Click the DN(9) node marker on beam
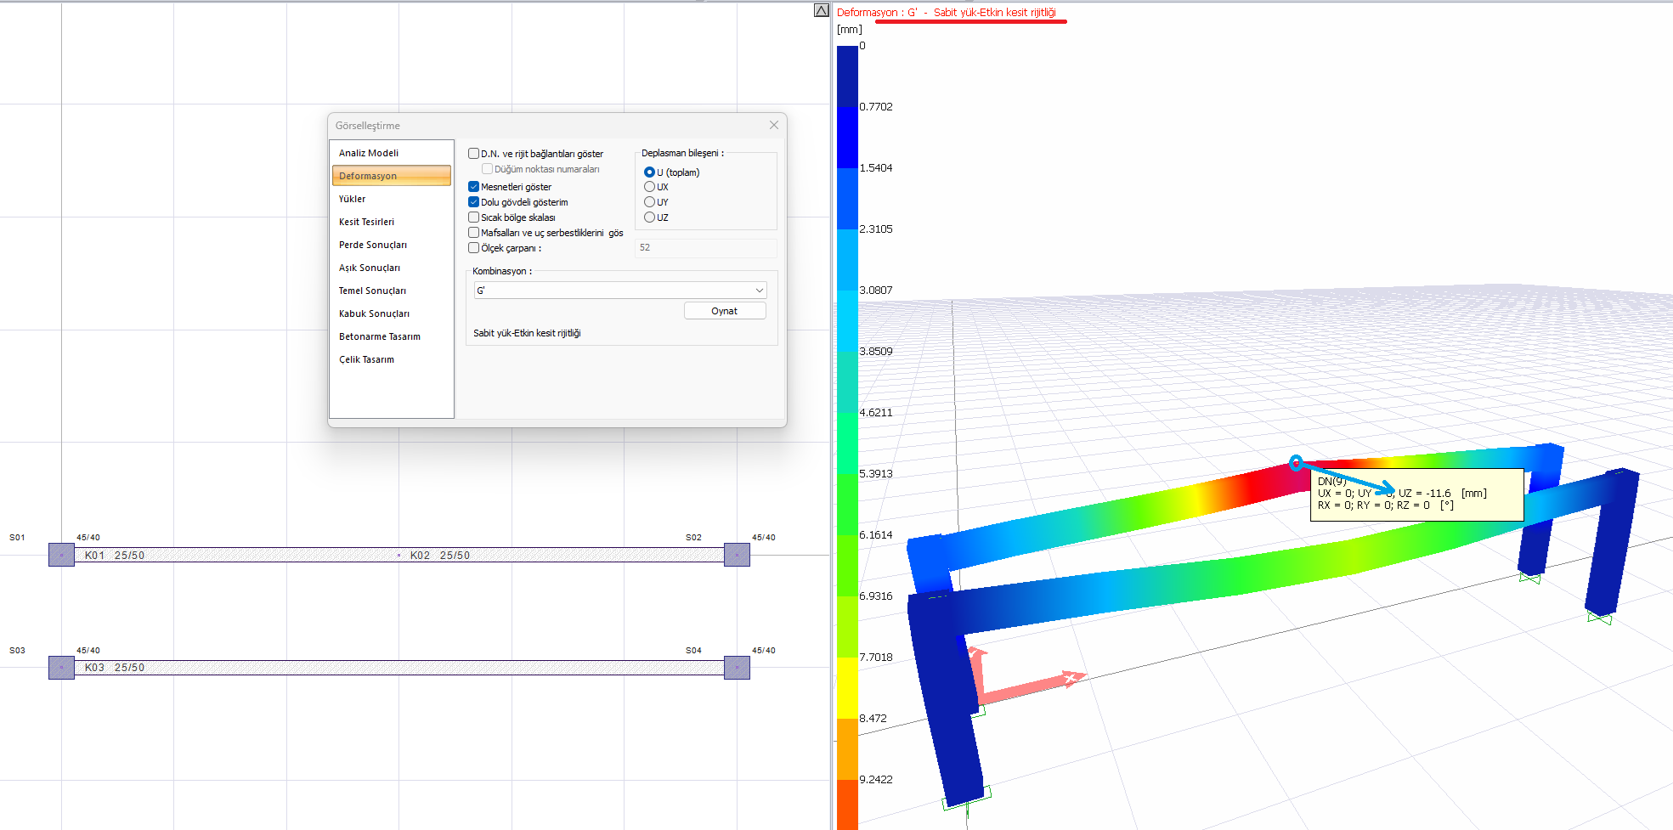 pos(1296,463)
